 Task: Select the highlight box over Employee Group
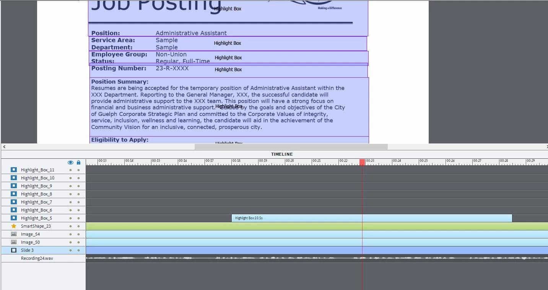(228, 58)
